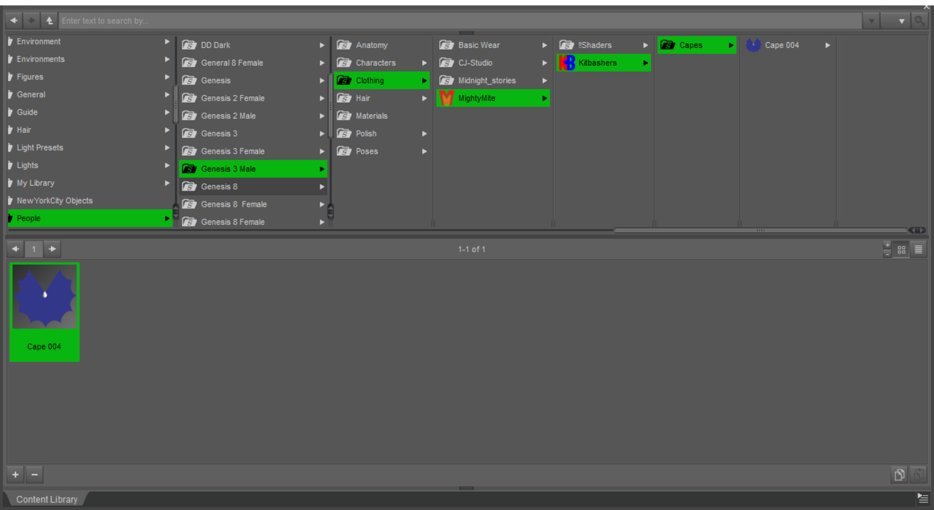This screenshot has width=934, height=510.
Task: Go to next results page arrow
Action: point(52,249)
